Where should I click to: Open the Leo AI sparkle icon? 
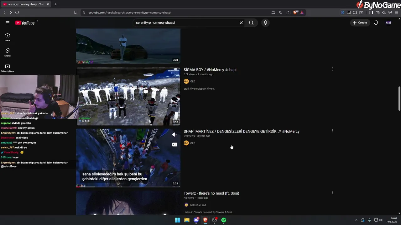pyautogui.click(x=384, y=12)
